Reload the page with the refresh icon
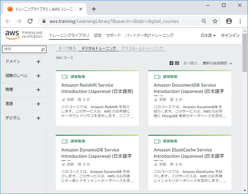 coord(30,21)
